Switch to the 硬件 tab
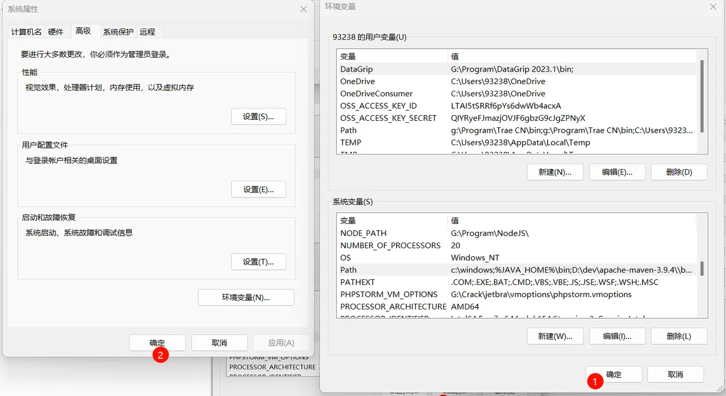Viewport: 726px width, 396px height. (x=56, y=32)
